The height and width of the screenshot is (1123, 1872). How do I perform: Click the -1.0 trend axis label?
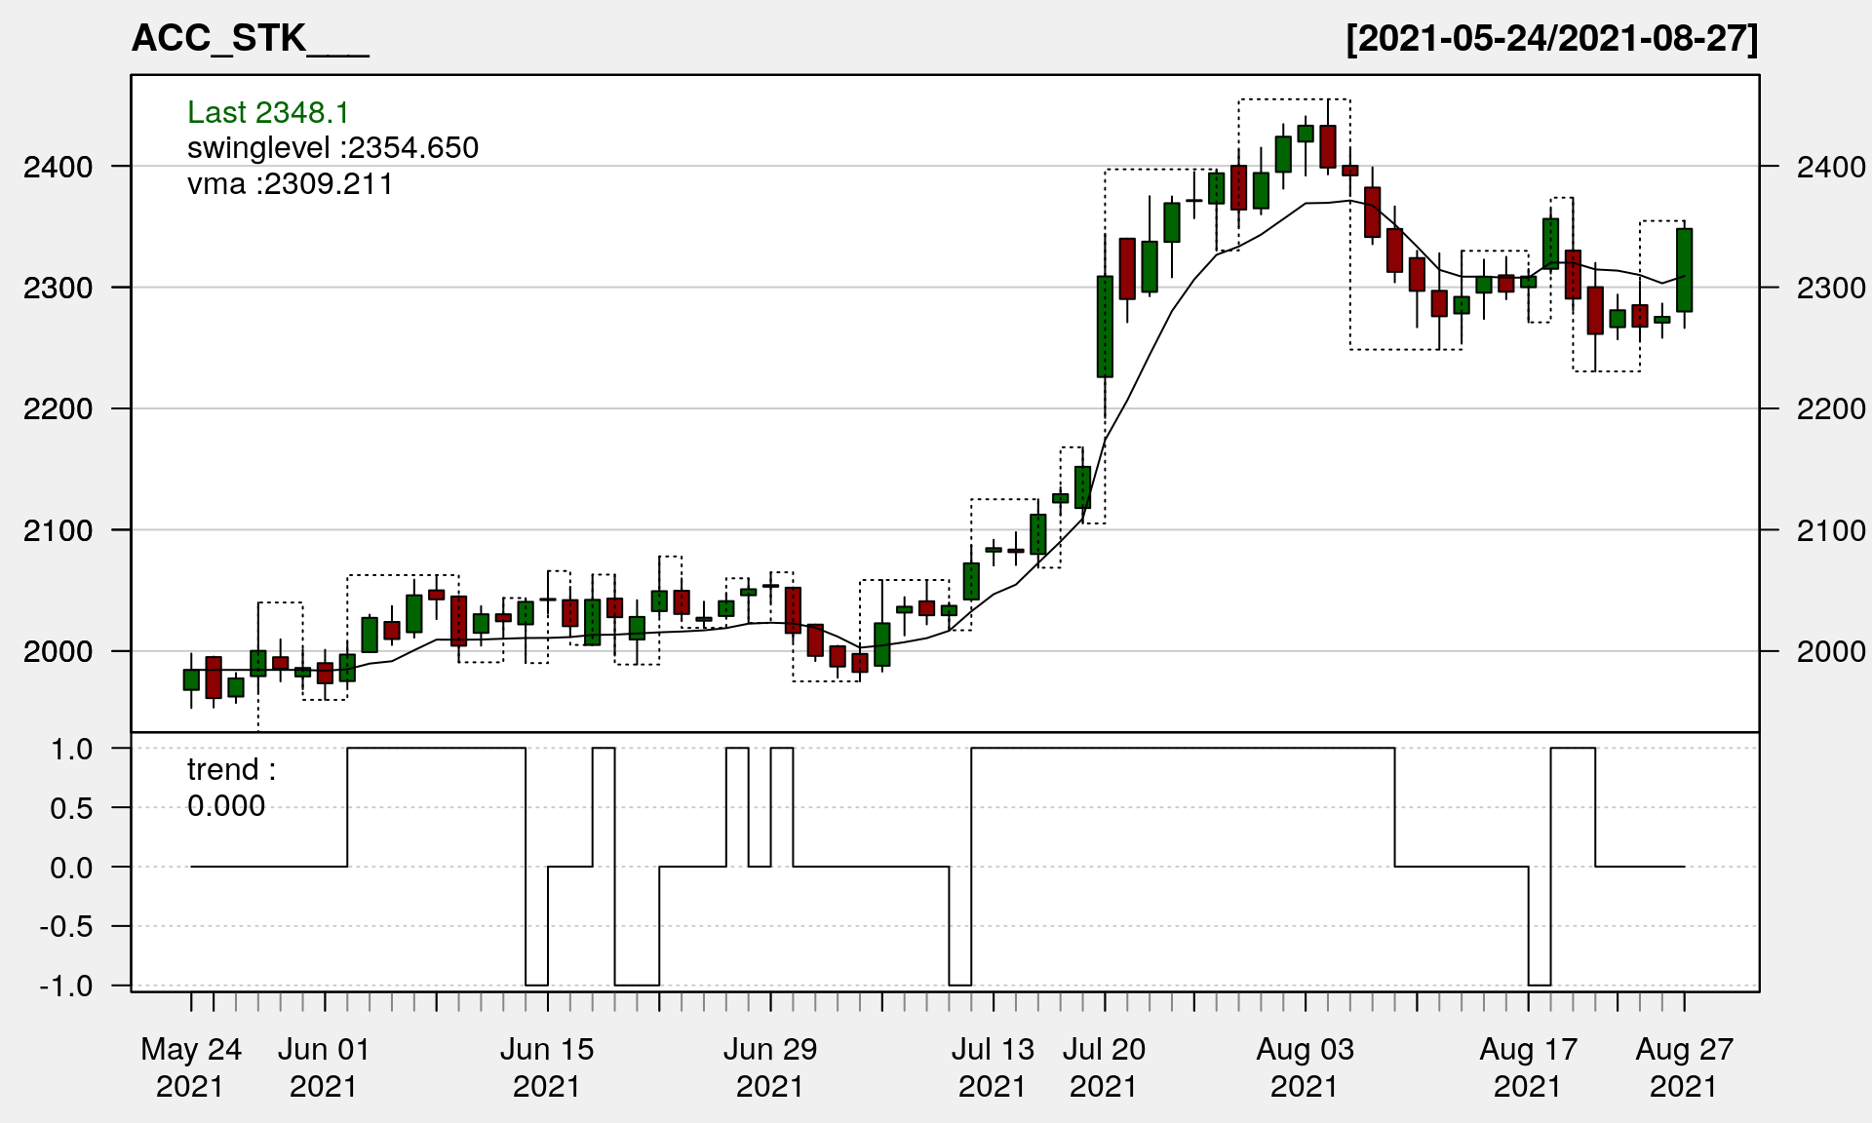(x=66, y=986)
